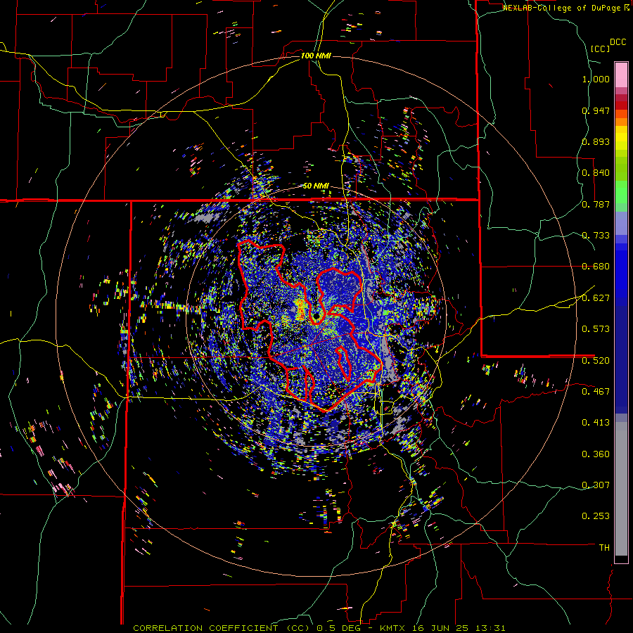Click the 100 NMI range ring label
Image resolution: width=633 pixels, height=633 pixels.
coord(316,56)
